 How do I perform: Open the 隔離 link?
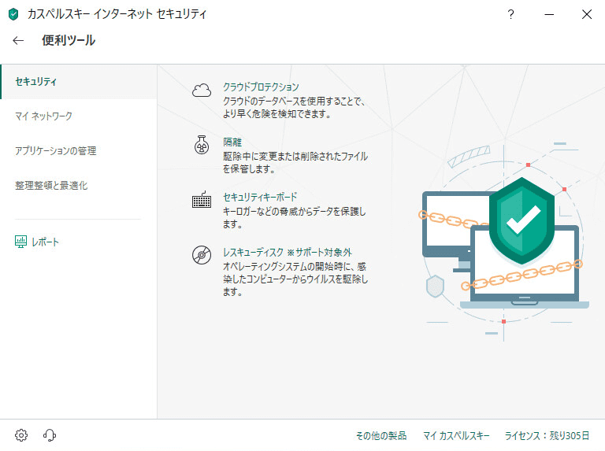click(x=232, y=142)
